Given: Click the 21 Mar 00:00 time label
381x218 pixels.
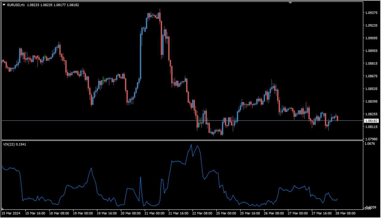Looking at the screenshot, I should tap(154, 213).
